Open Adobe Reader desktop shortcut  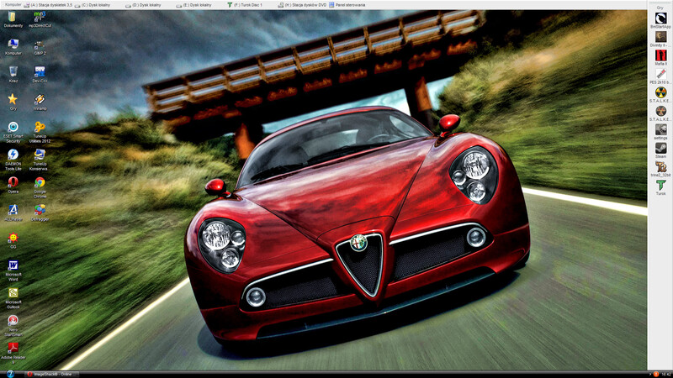13,347
